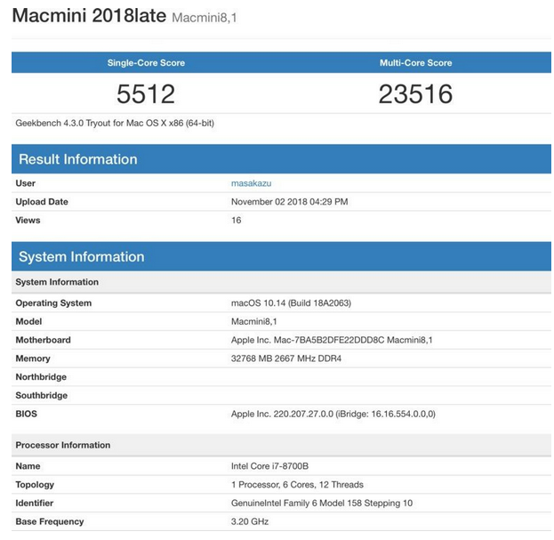This screenshot has height=540, width=554.
Task: Click the Base Frequency label
Action: click(50, 521)
